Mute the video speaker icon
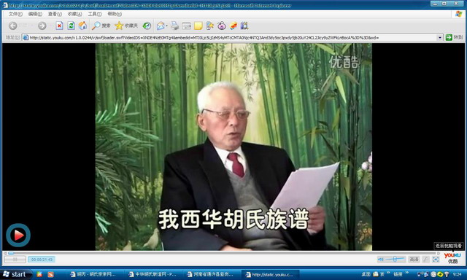 pyautogui.click(x=381, y=260)
